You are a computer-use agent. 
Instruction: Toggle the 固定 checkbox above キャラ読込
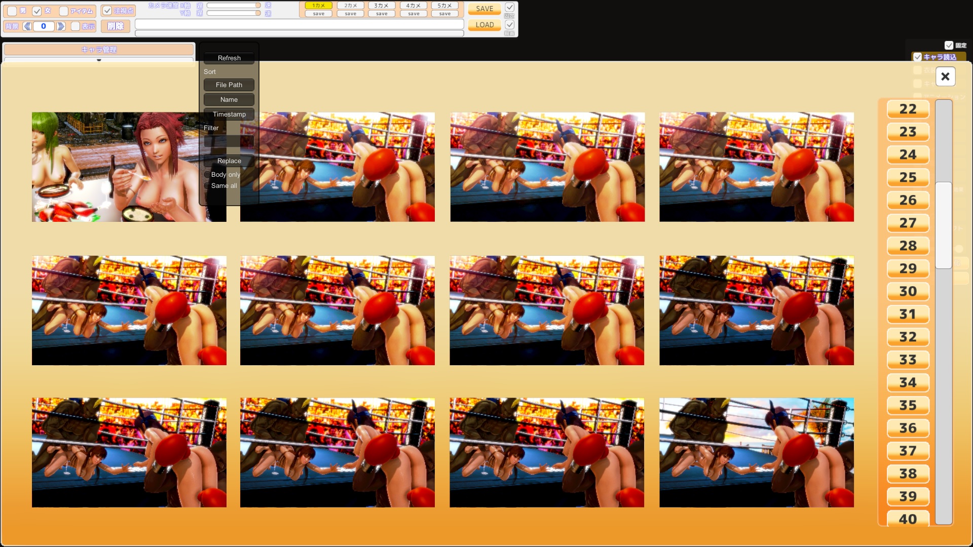[x=949, y=45]
